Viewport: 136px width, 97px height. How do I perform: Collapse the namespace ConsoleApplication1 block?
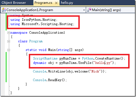[9, 33]
